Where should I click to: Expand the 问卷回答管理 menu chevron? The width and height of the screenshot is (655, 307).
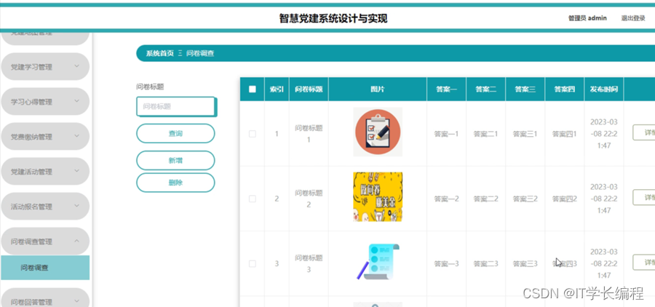point(76,301)
